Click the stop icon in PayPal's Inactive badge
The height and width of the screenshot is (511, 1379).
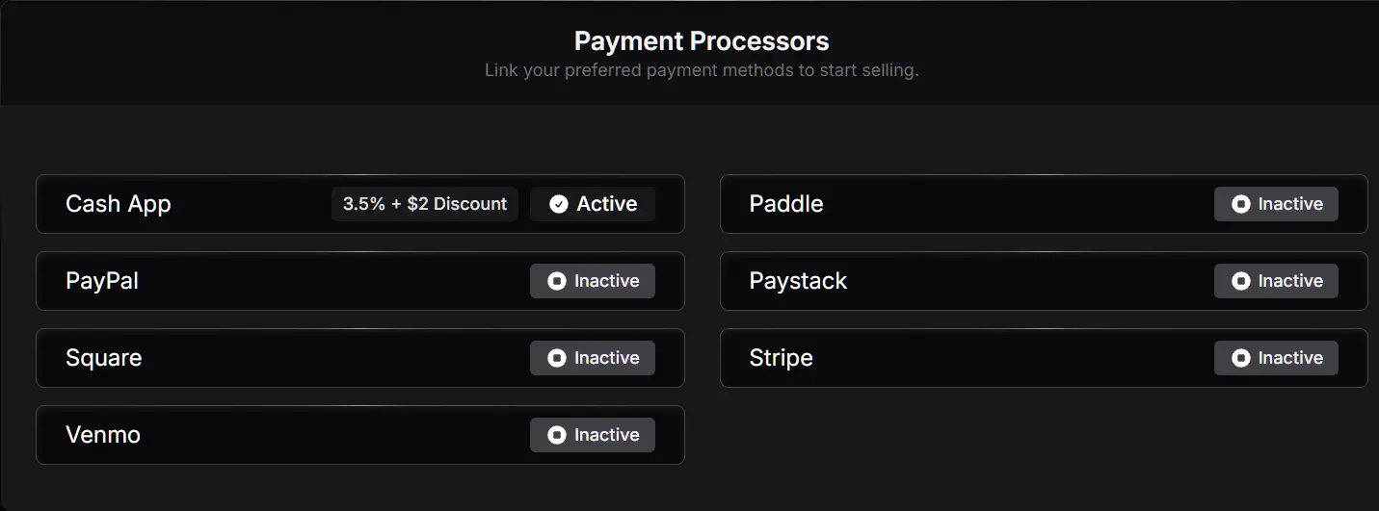[x=556, y=281]
